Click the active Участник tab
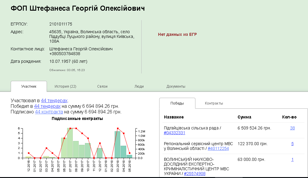The image size is (308, 178). (x=29, y=86)
